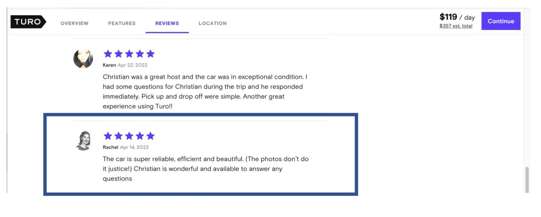
Task: Open the $357 est. total link
Action: pos(456,26)
